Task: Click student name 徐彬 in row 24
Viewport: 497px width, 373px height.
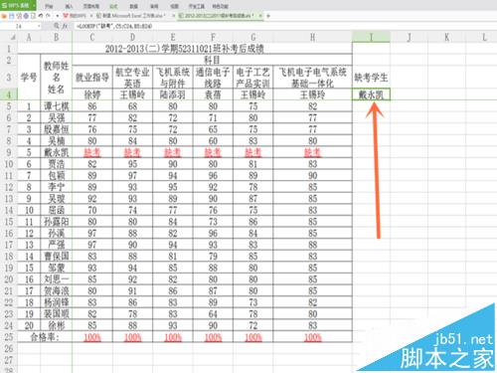Action: (57, 325)
